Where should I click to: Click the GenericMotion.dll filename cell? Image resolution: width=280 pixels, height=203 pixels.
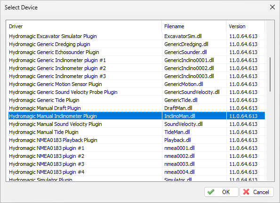pos(194,84)
